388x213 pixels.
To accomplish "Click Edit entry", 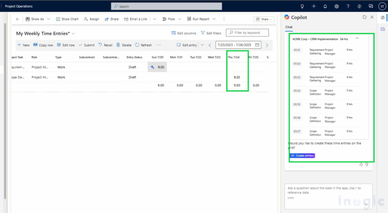I will pyautogui.click(x=187, y=45).
